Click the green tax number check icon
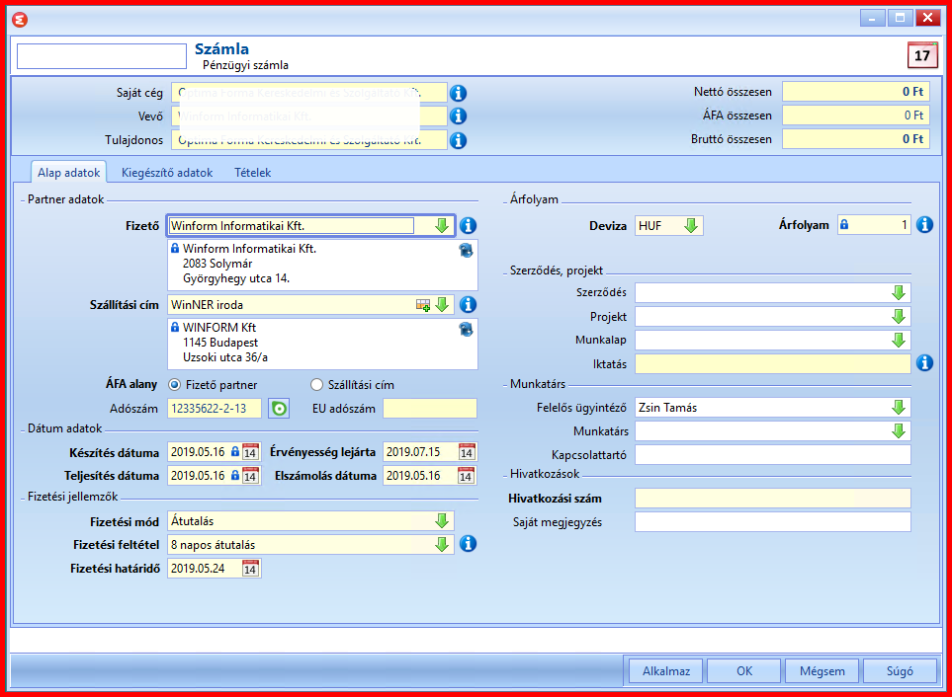The height and width of the screenshot is (697, 952). coord(280,409)
